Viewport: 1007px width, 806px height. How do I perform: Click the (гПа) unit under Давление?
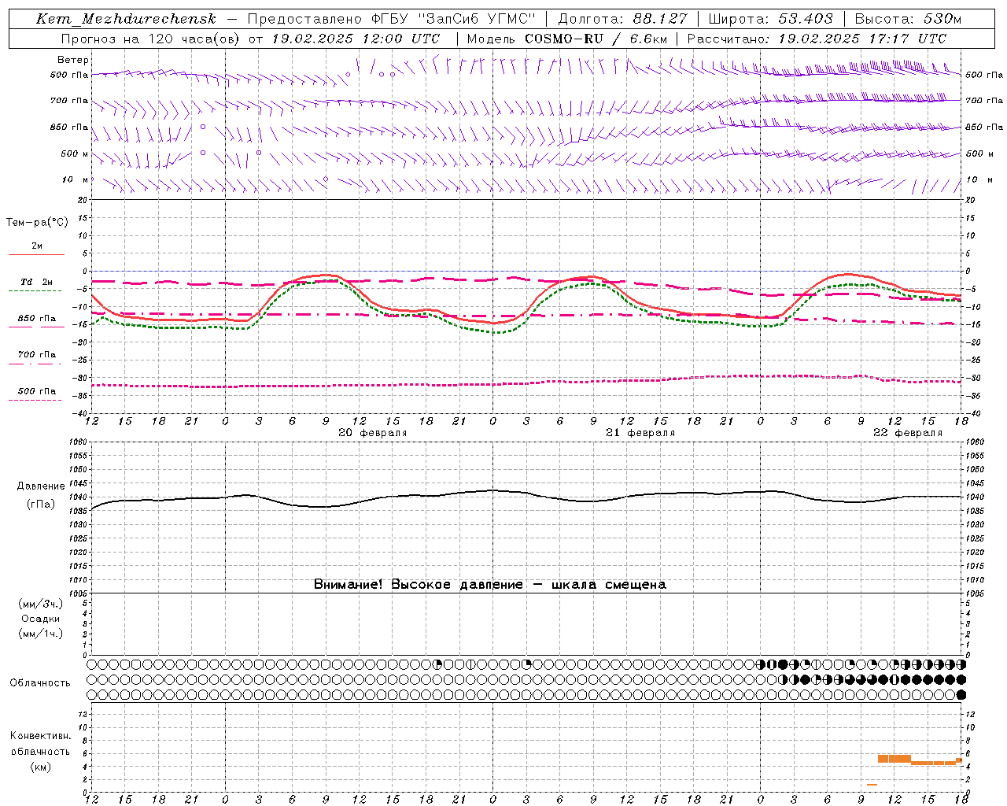tap(41, 504)
